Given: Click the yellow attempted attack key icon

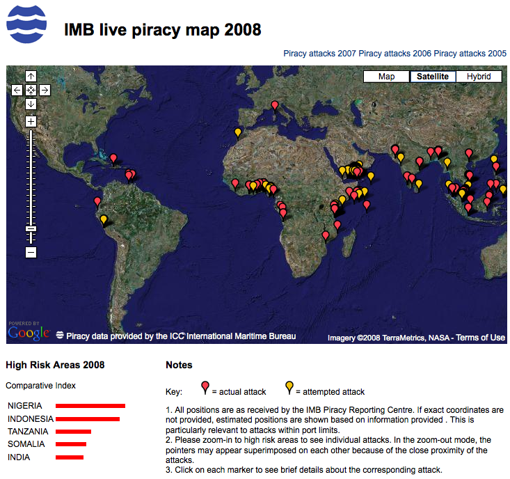Looking at the screenshot, I should 289,388.
